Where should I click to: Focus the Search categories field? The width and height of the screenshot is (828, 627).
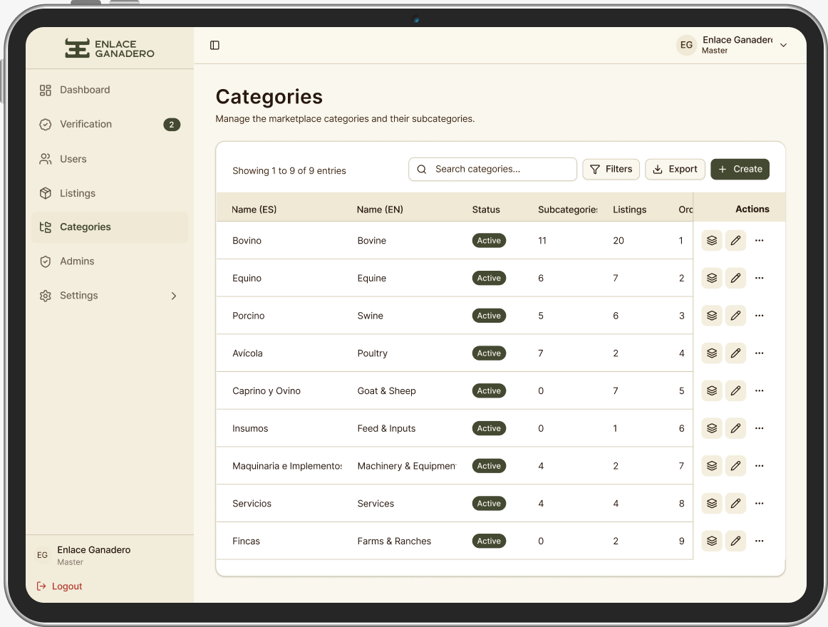point(492,169)
